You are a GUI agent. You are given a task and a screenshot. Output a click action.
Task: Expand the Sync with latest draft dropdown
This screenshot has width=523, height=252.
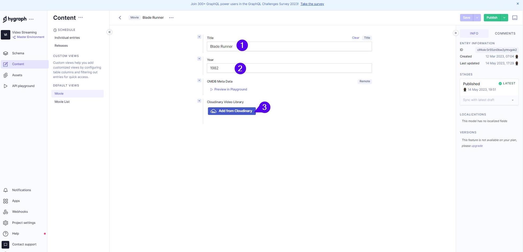click(x=512, y=100)
